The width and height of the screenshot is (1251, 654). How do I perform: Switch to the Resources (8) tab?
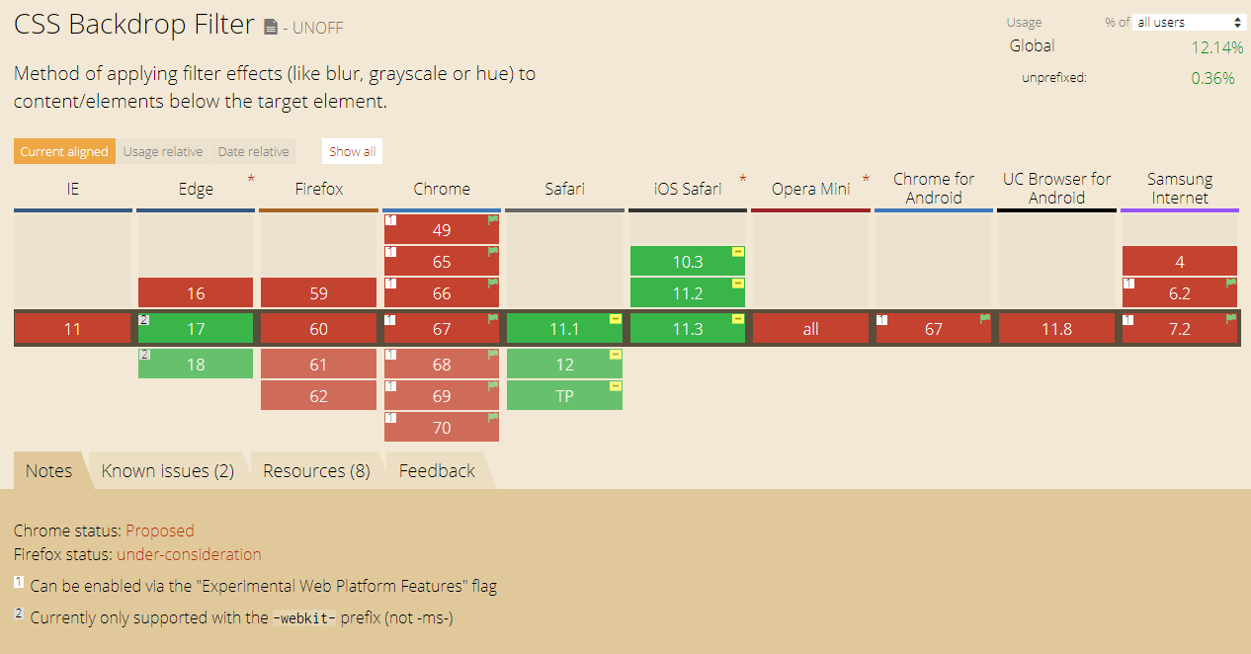click(x=316, y=471)
